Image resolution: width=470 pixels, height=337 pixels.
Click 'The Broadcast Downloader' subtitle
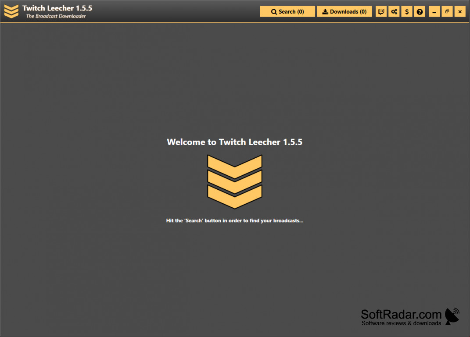click(56, 16)
